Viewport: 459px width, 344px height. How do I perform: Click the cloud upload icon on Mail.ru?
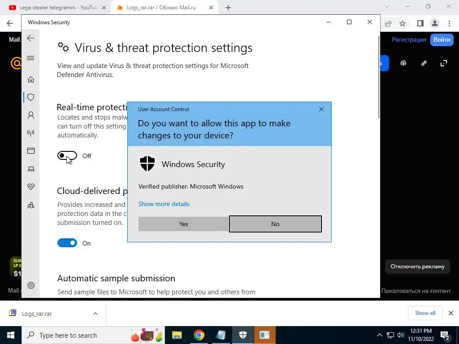coord(403,63)
